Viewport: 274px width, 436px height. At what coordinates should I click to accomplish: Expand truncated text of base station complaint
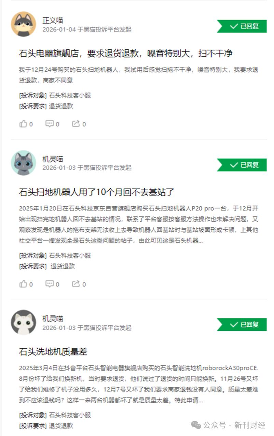click(x=201, y=241)
